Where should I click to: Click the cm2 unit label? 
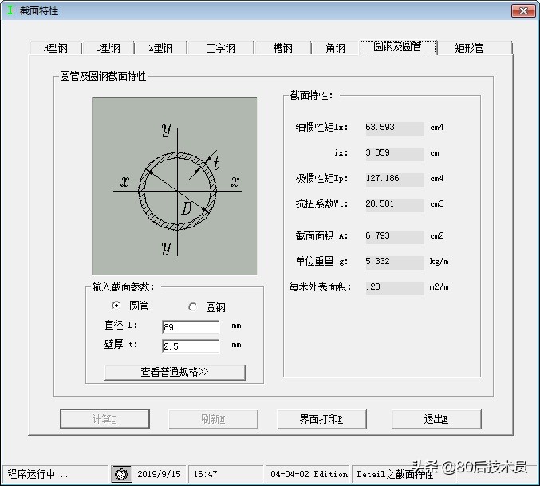click(437, 236)
